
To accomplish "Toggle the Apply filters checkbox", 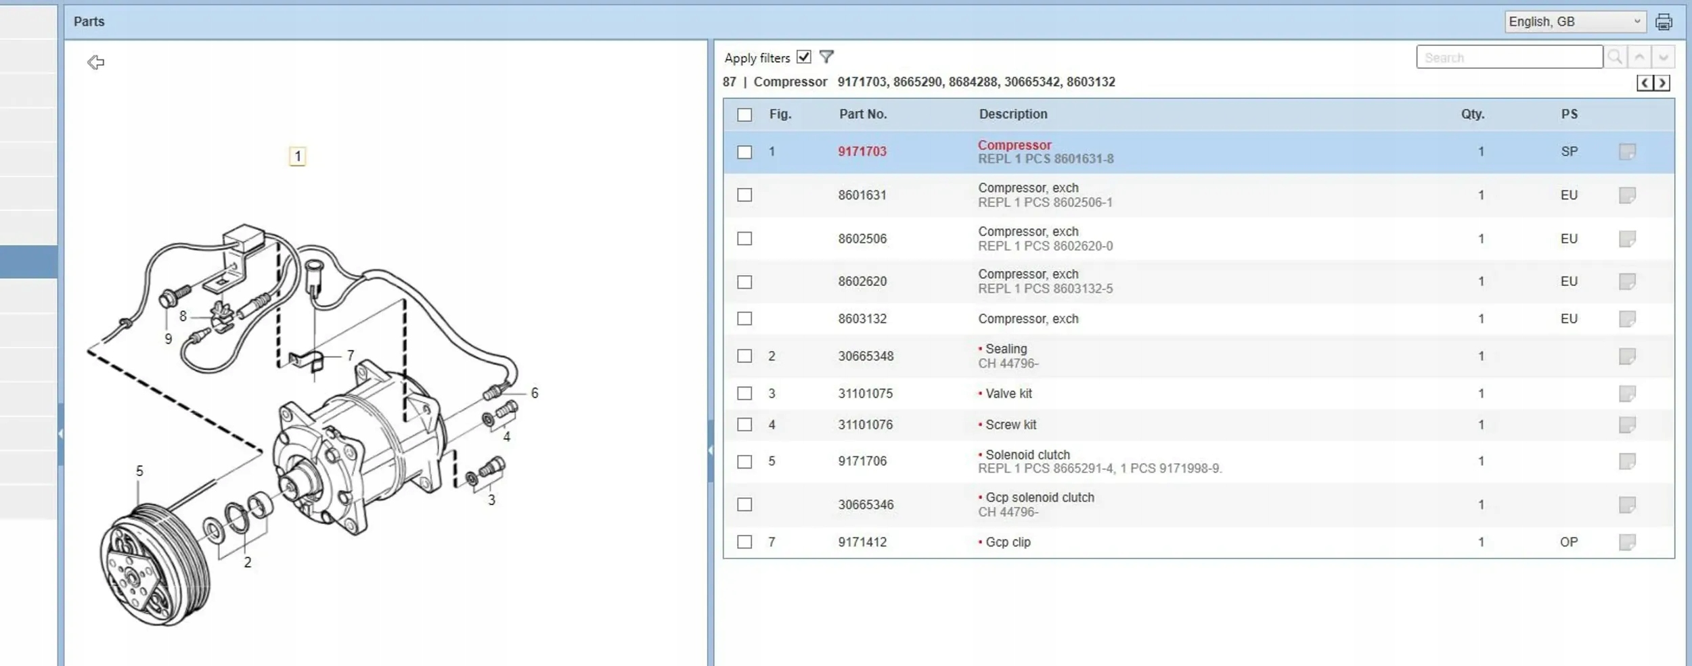I will click(x=803, y=57).
